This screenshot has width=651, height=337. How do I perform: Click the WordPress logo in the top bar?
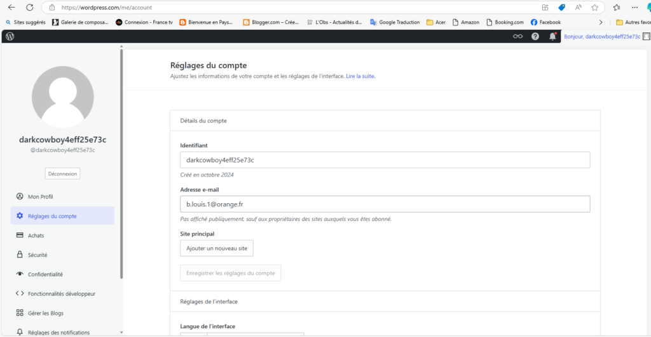click(x=10, y=36)
